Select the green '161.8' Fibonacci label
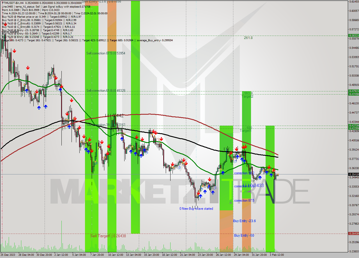Image resolution: width=359 pixels, height=258 pixels. pyautogui.click(x=248, y=93)
